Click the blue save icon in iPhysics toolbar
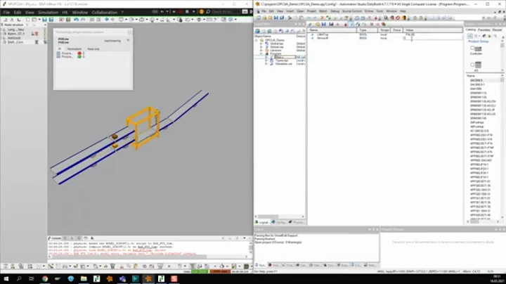The image size is (506, 284). pyautogui.click(x=44, y=20)
